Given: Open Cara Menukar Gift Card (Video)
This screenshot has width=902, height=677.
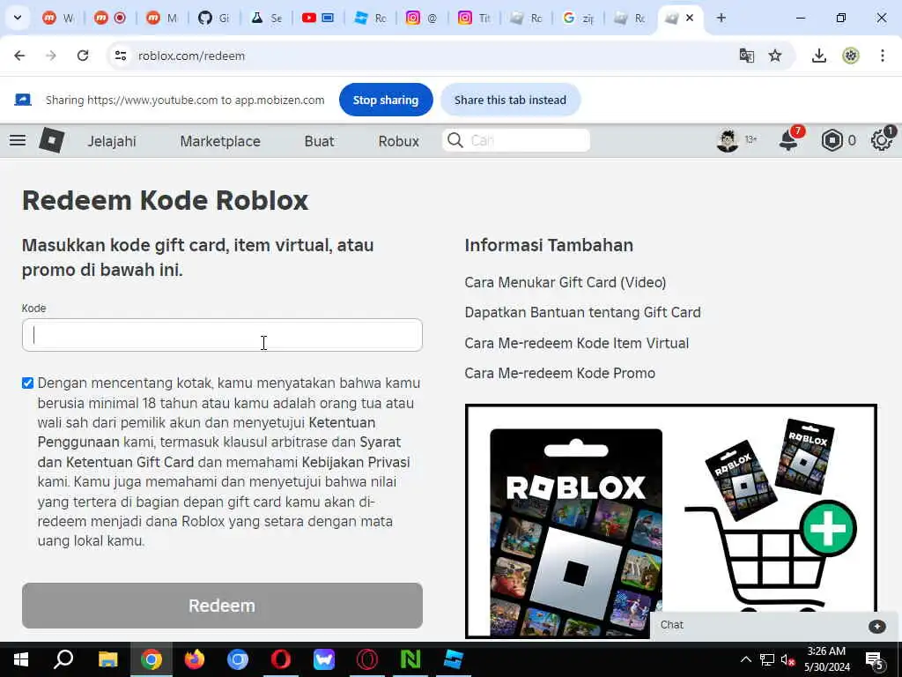Looking at the screenshot, I should pos(565,283).
